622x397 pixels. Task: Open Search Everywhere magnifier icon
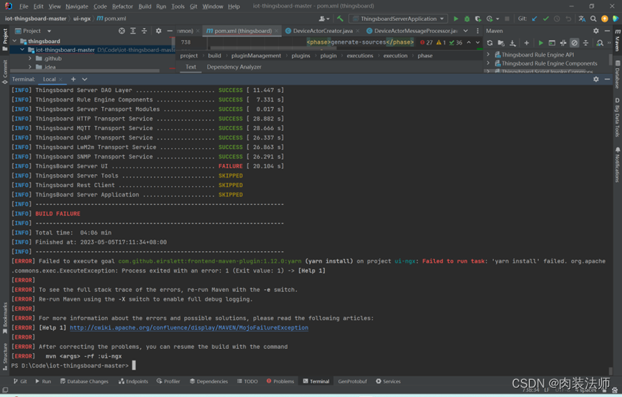pos(593,19)
